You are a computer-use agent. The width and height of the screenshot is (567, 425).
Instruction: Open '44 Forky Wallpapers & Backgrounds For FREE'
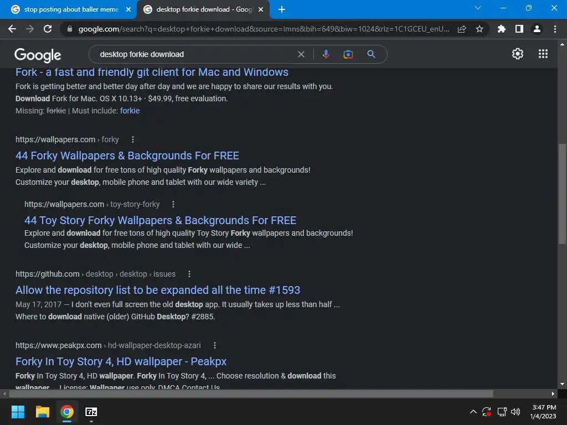(x=127, y=156)
